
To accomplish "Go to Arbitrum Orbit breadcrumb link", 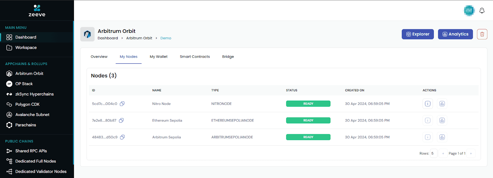I will click(139, 38).
